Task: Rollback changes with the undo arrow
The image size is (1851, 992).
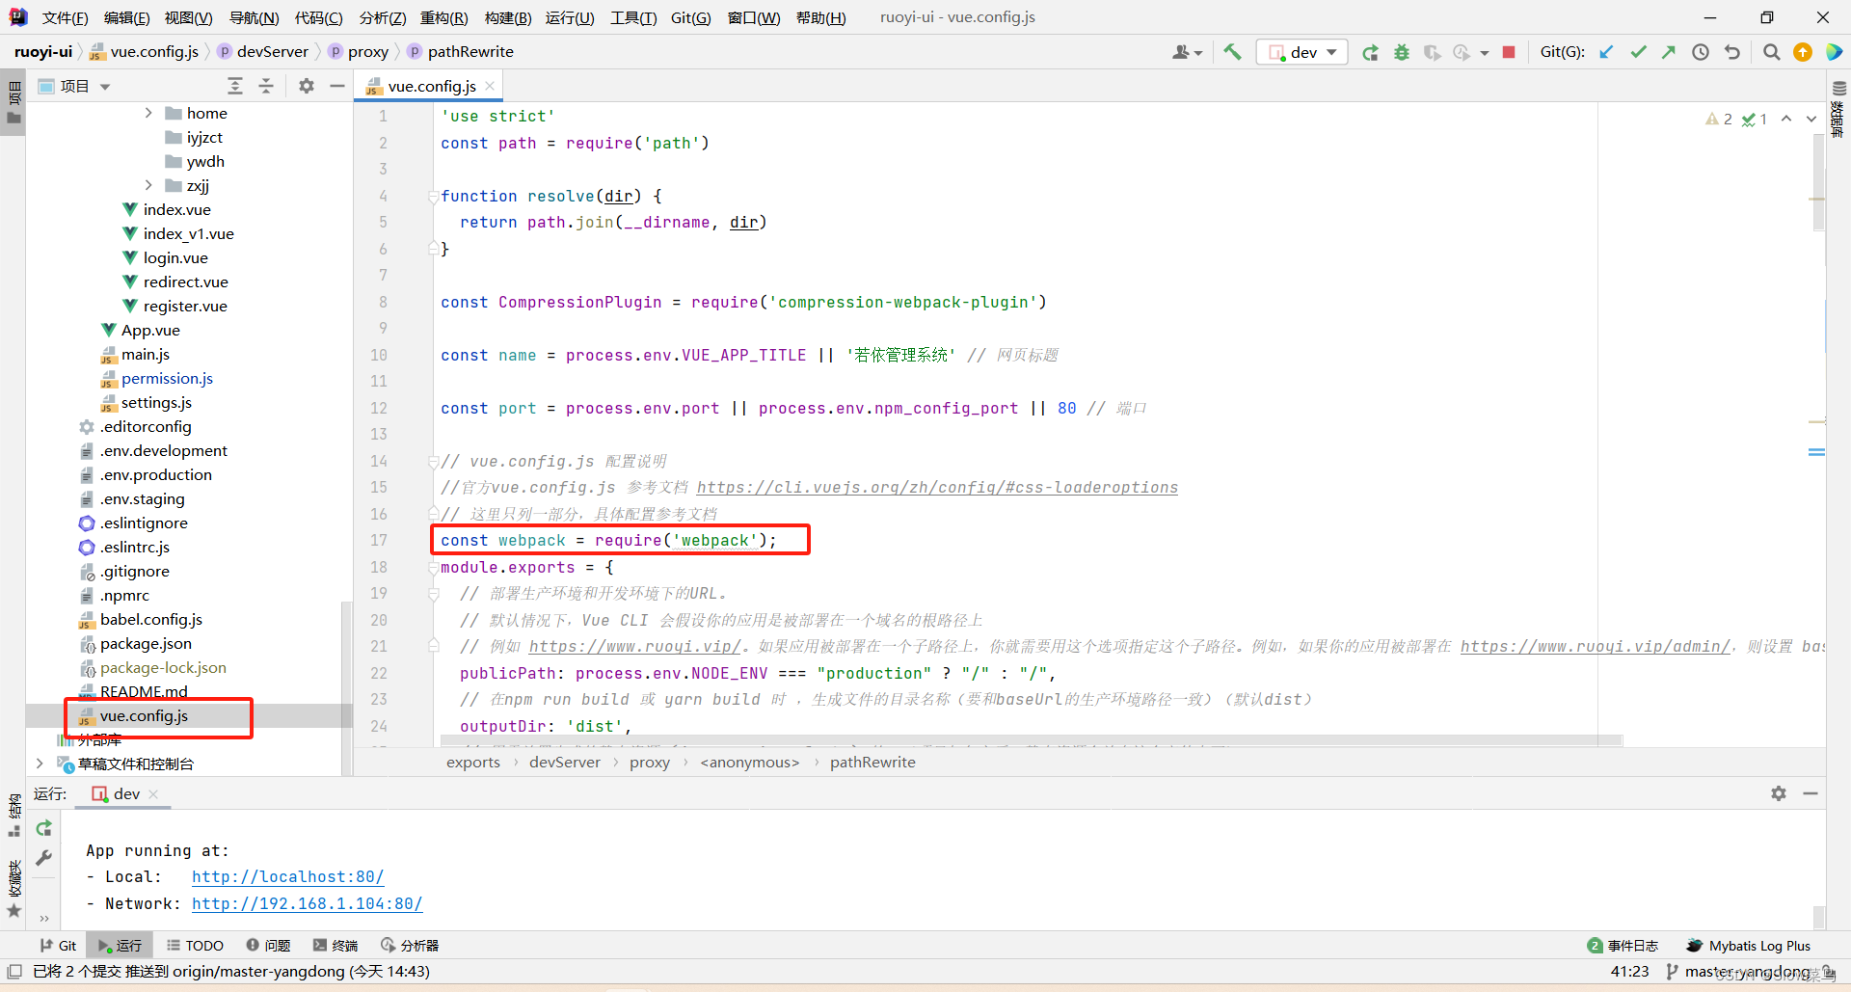Action: point(1732,52)
